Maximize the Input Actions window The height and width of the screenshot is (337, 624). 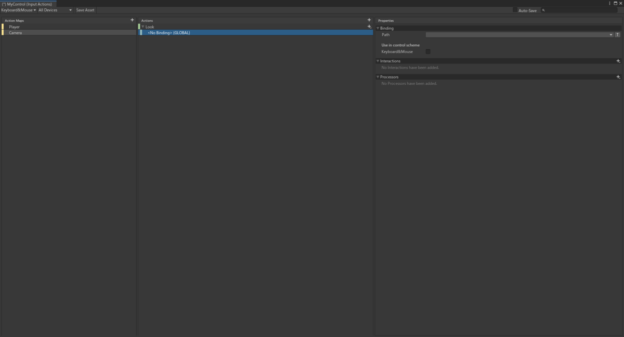click(615, 3)
